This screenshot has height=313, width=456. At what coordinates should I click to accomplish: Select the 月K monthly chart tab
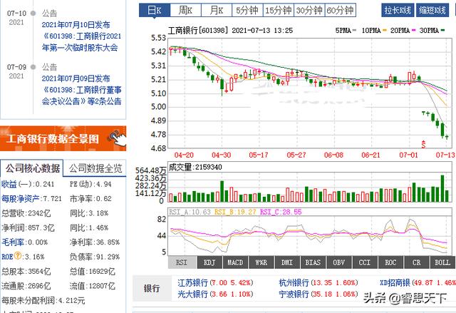[x=216, y=10]
